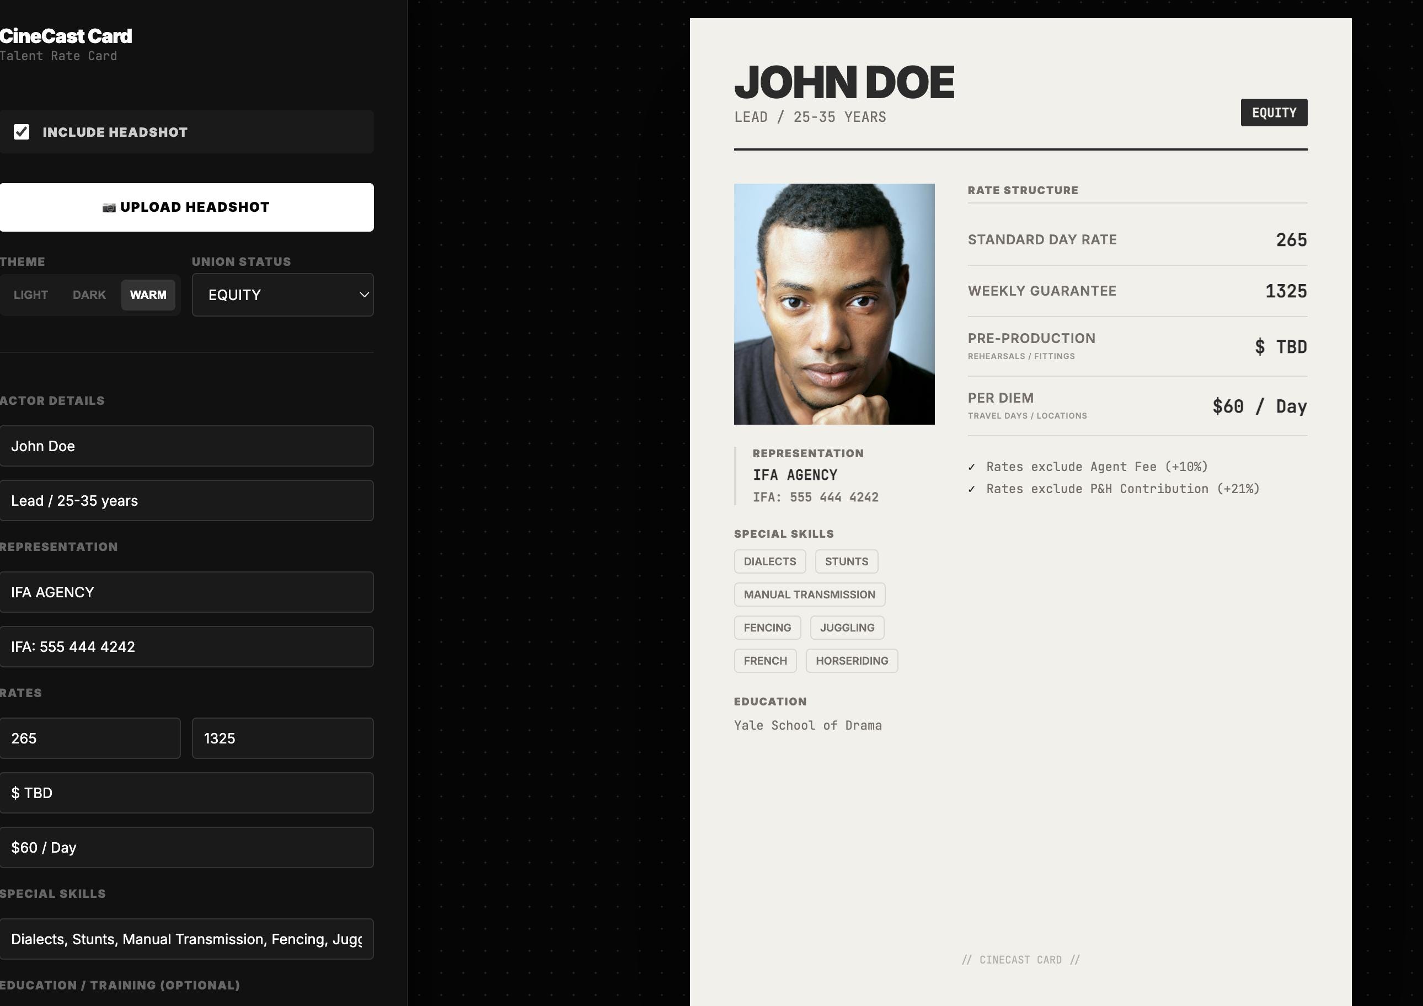Click the DIALECTS skill tag
Screen dimensions: 1423x1006
click(x=770, y=561)
